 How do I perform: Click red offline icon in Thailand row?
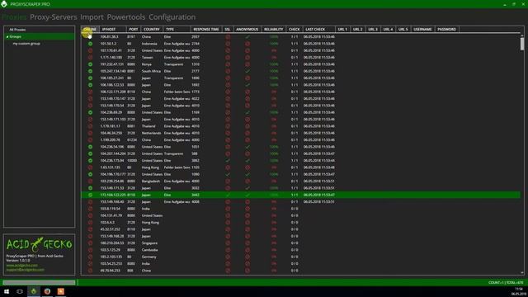click(x=90, y=126)
